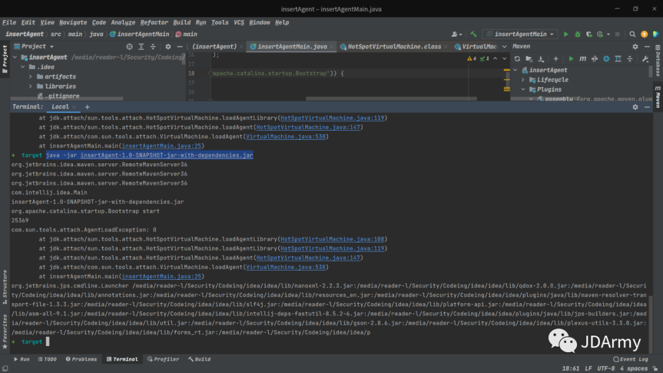
Task: Open the Refactor menu
Action: click(x=154, y=22)
